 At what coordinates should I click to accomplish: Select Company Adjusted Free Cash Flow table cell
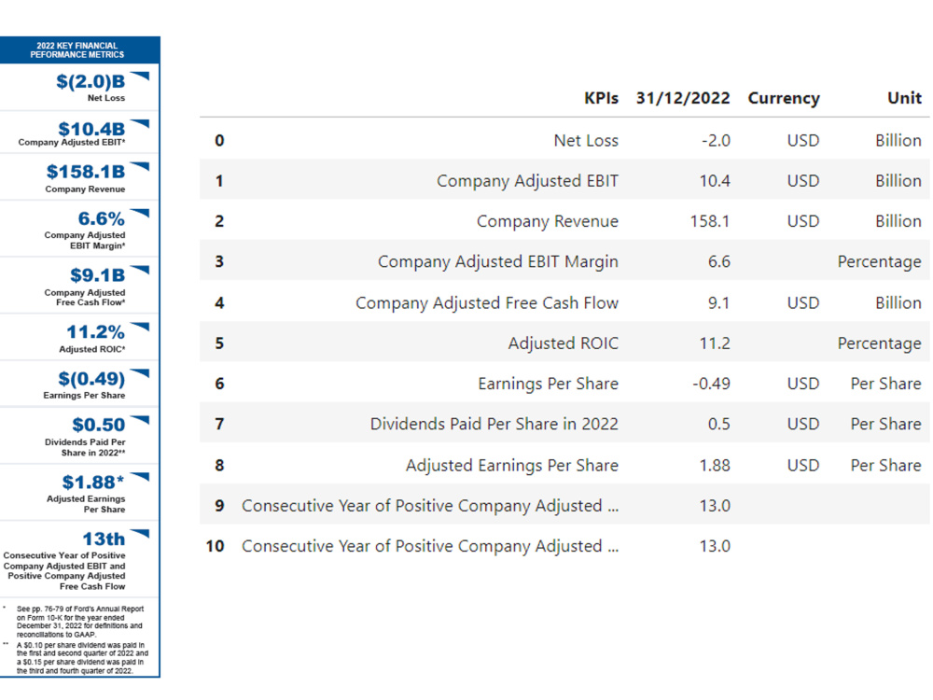click(x=487, y=303)
